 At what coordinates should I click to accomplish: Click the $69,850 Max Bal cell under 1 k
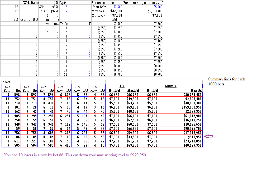pos(130,107)
